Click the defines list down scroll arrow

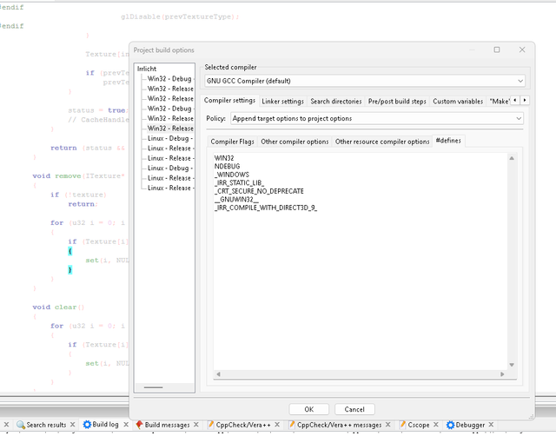tap(512, 365)
